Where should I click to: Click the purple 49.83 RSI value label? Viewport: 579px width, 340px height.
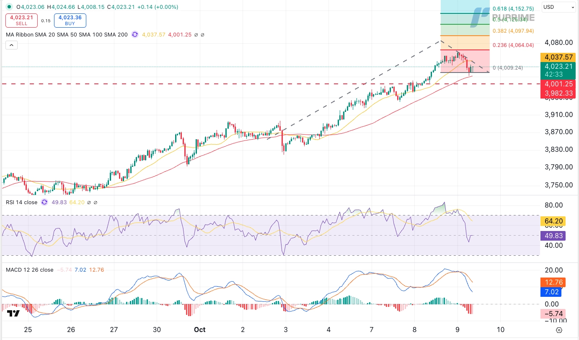tap(553, 235)
